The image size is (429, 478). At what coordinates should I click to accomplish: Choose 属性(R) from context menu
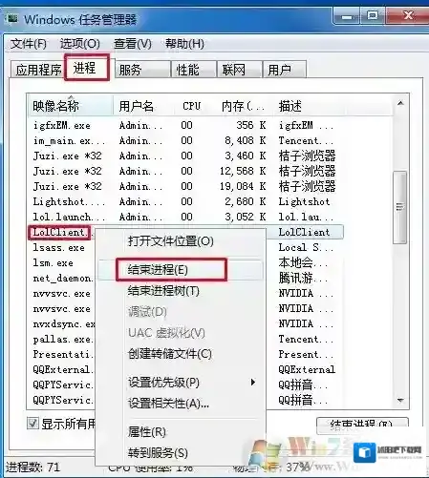181,431
